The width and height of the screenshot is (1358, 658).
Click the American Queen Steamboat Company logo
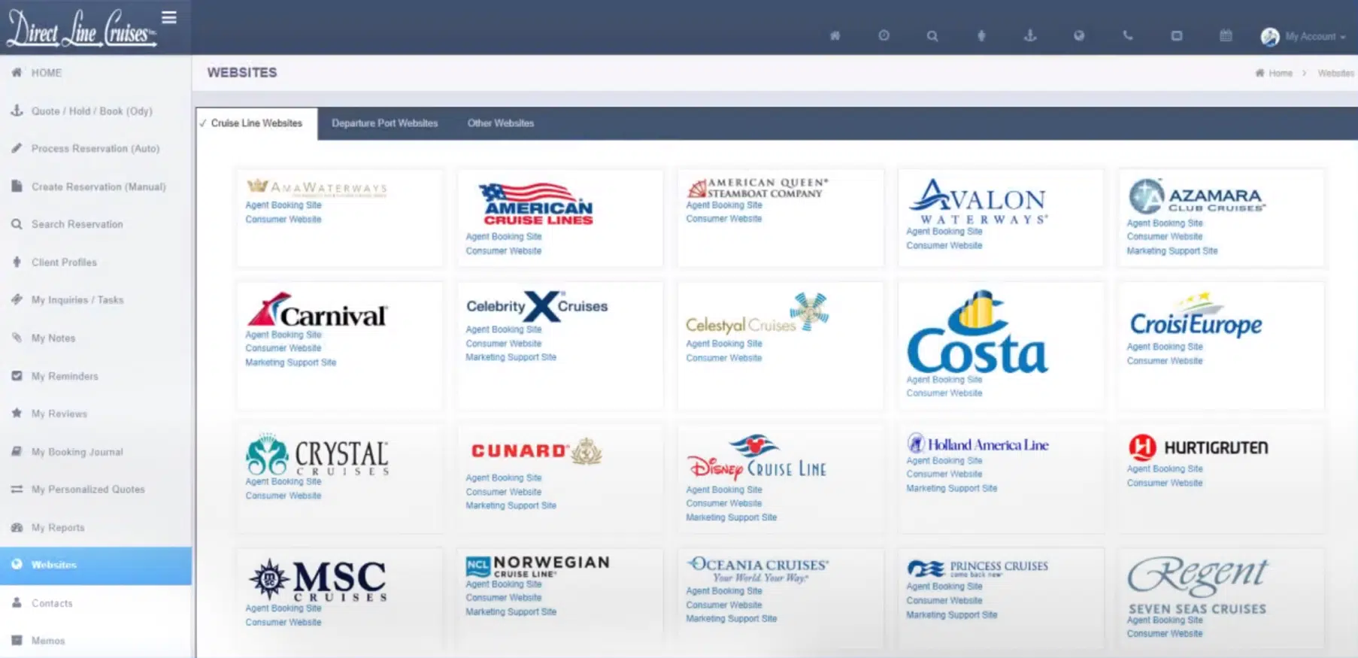pyautogui.click(x=757, y=188)
